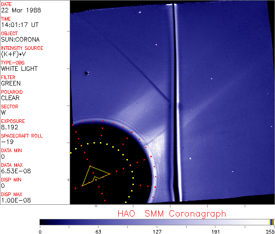Select the display max value 1.00E-08

click(16, 200)
